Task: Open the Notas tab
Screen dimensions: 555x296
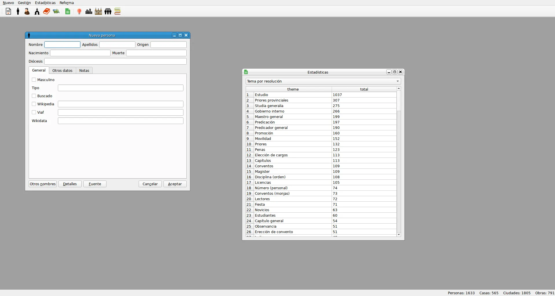Action: coord(84,70)
